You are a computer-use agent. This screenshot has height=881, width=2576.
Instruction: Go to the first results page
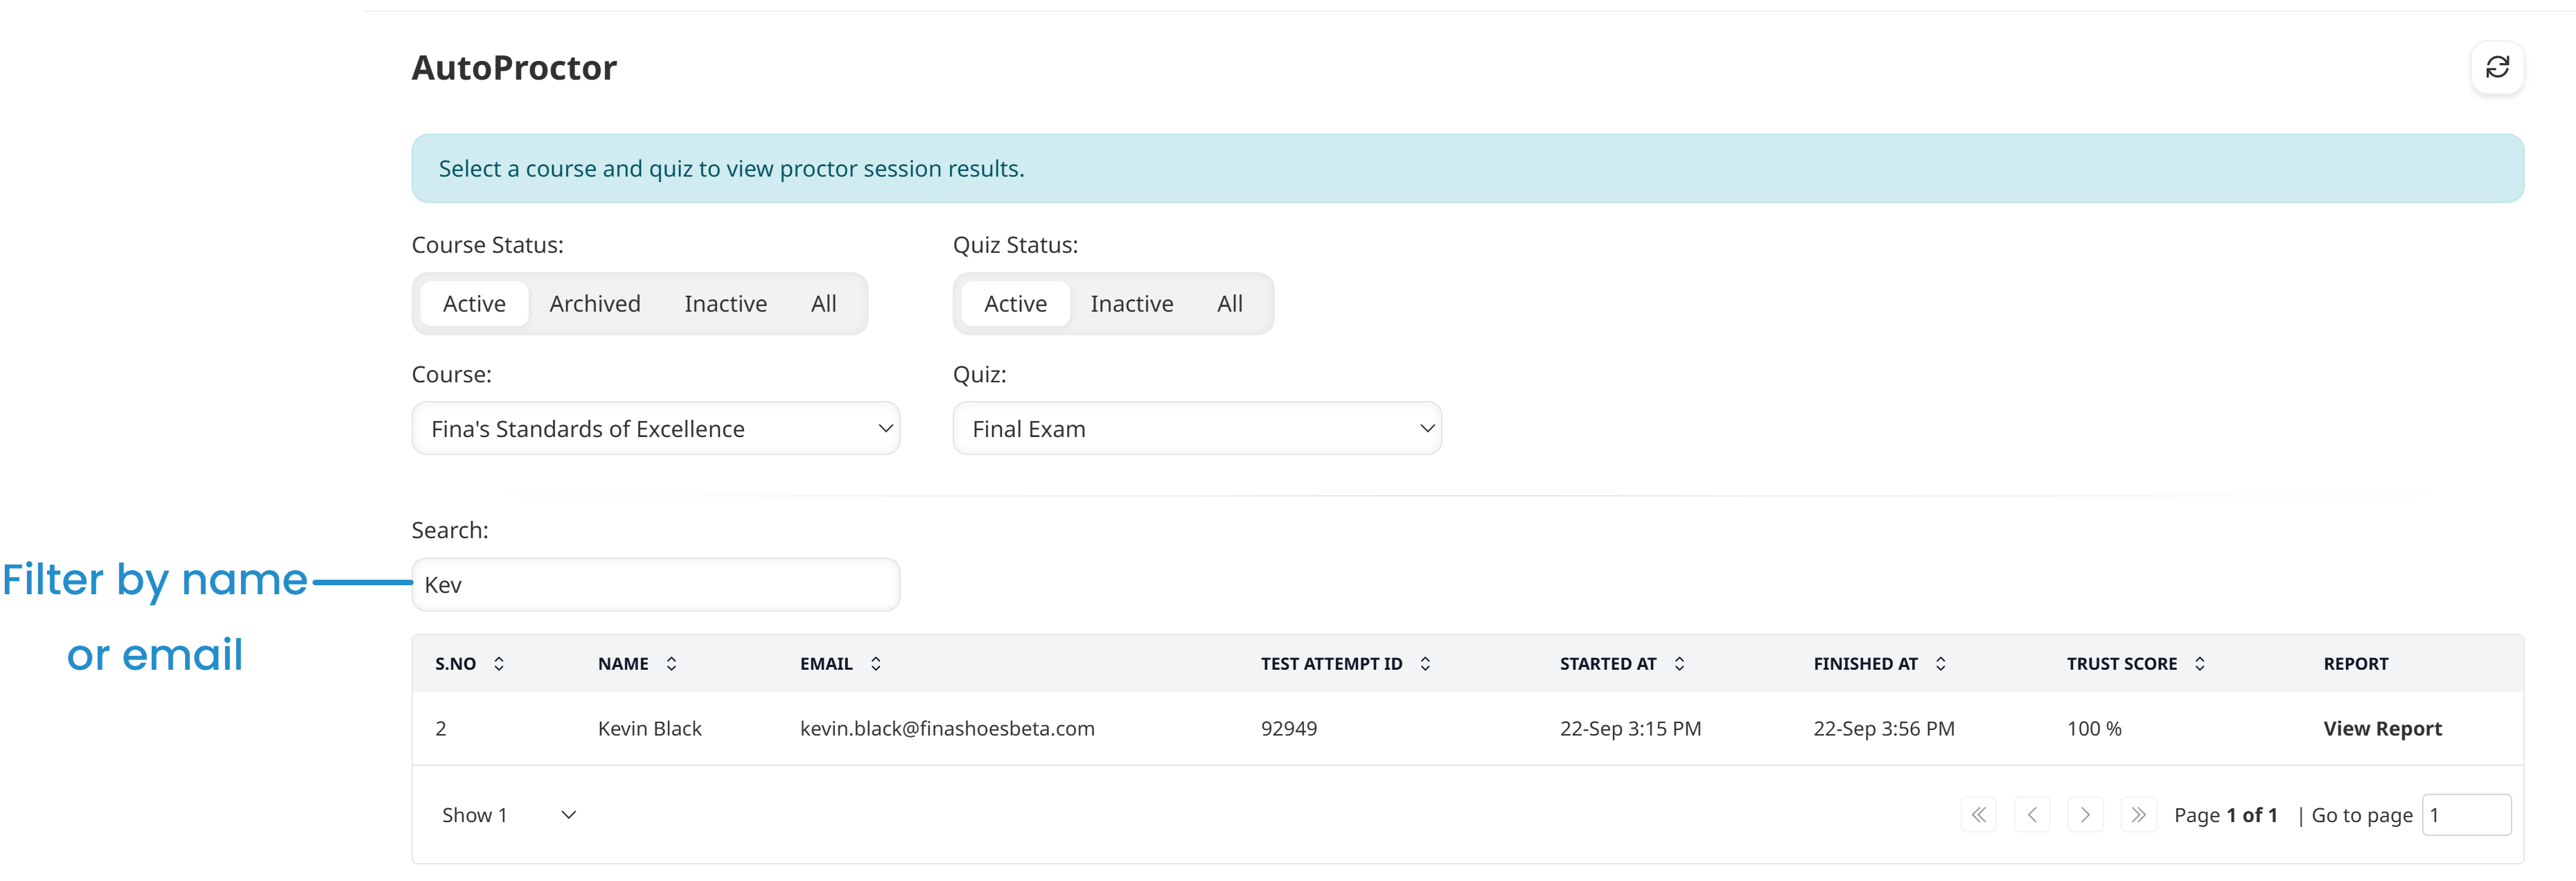tap(1979, 814)
